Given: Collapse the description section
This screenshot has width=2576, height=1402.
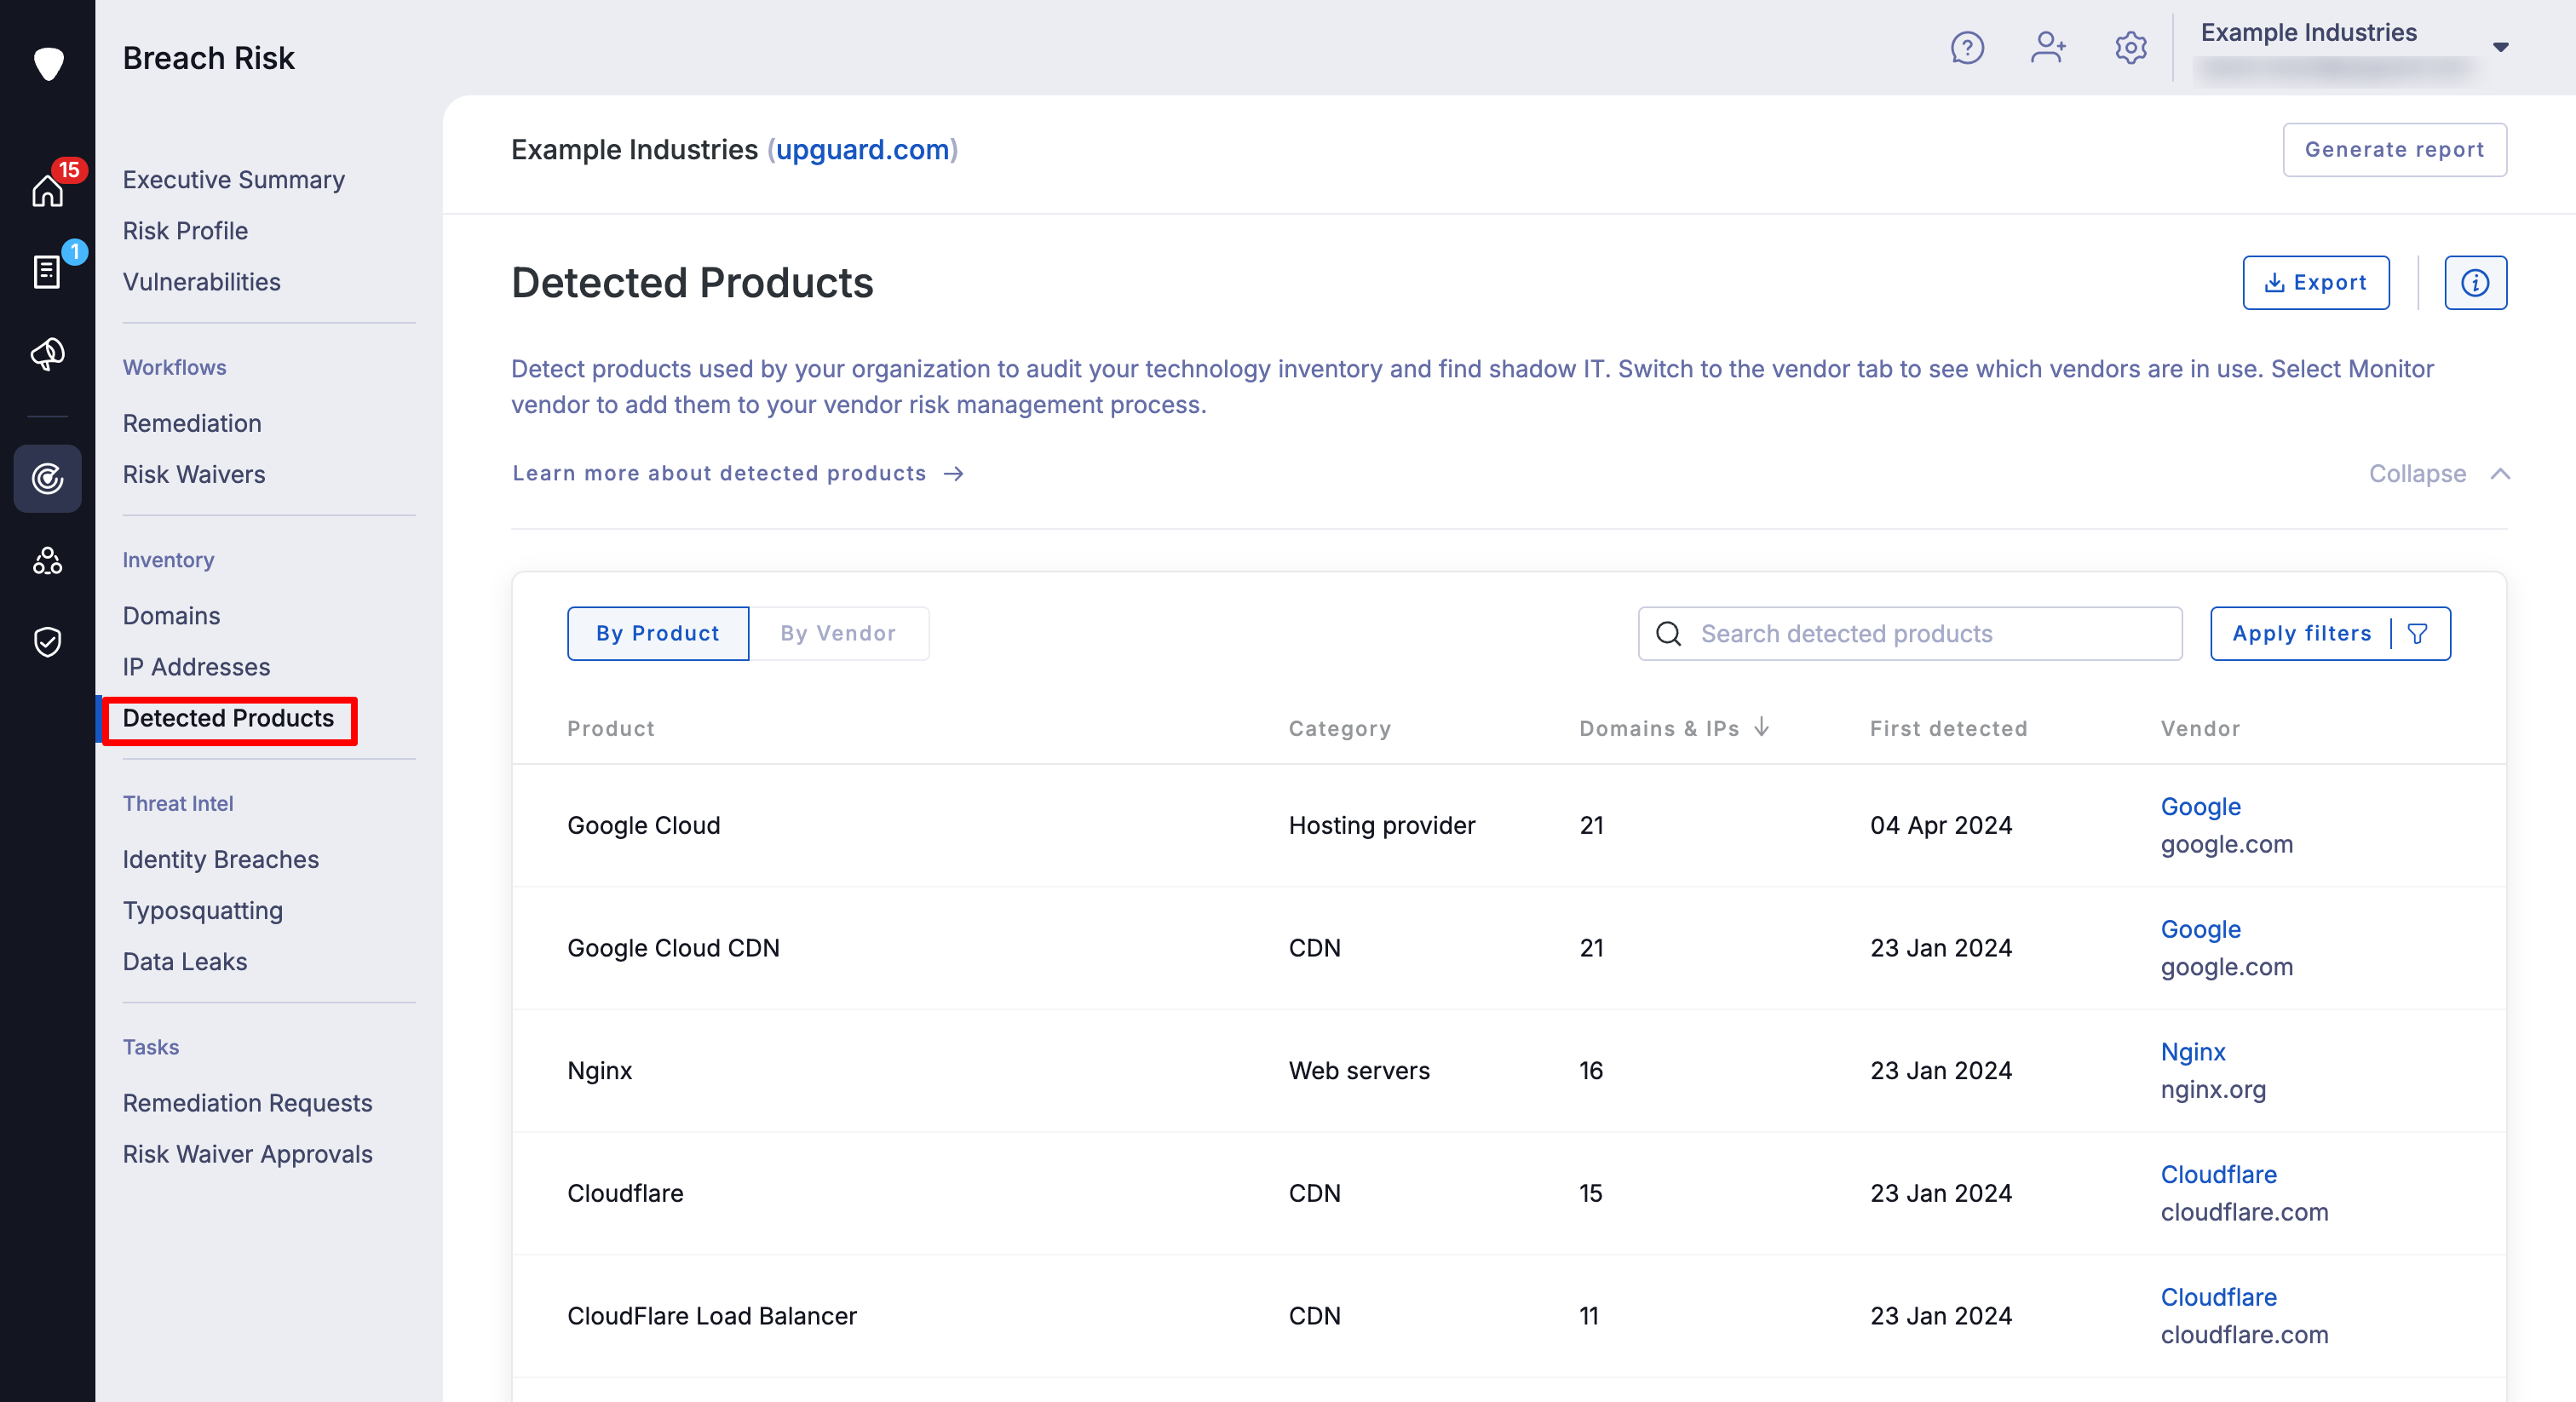Looking at the screenshot, I should point(2439,474).
